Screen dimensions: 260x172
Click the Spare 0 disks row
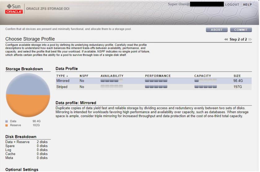tap(27, 146)
